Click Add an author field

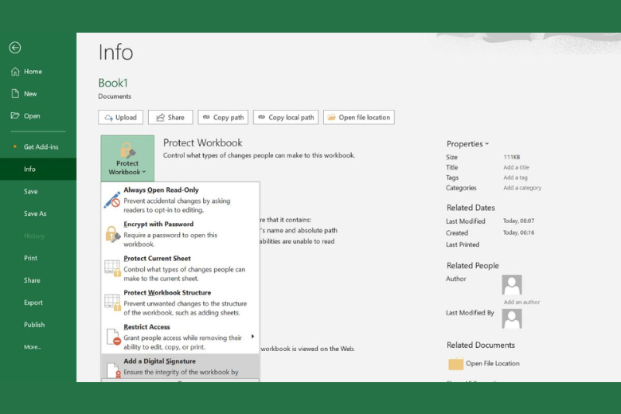(521, 302)
